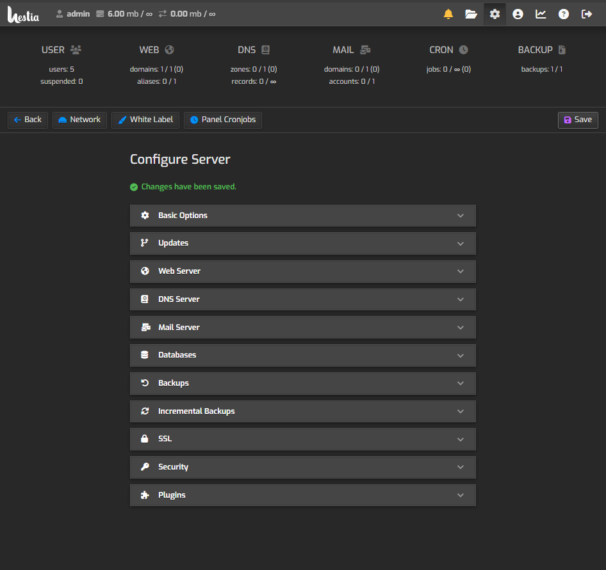Open the White Label button
Screen dimensions: 606x570
[x=145, y=120]
